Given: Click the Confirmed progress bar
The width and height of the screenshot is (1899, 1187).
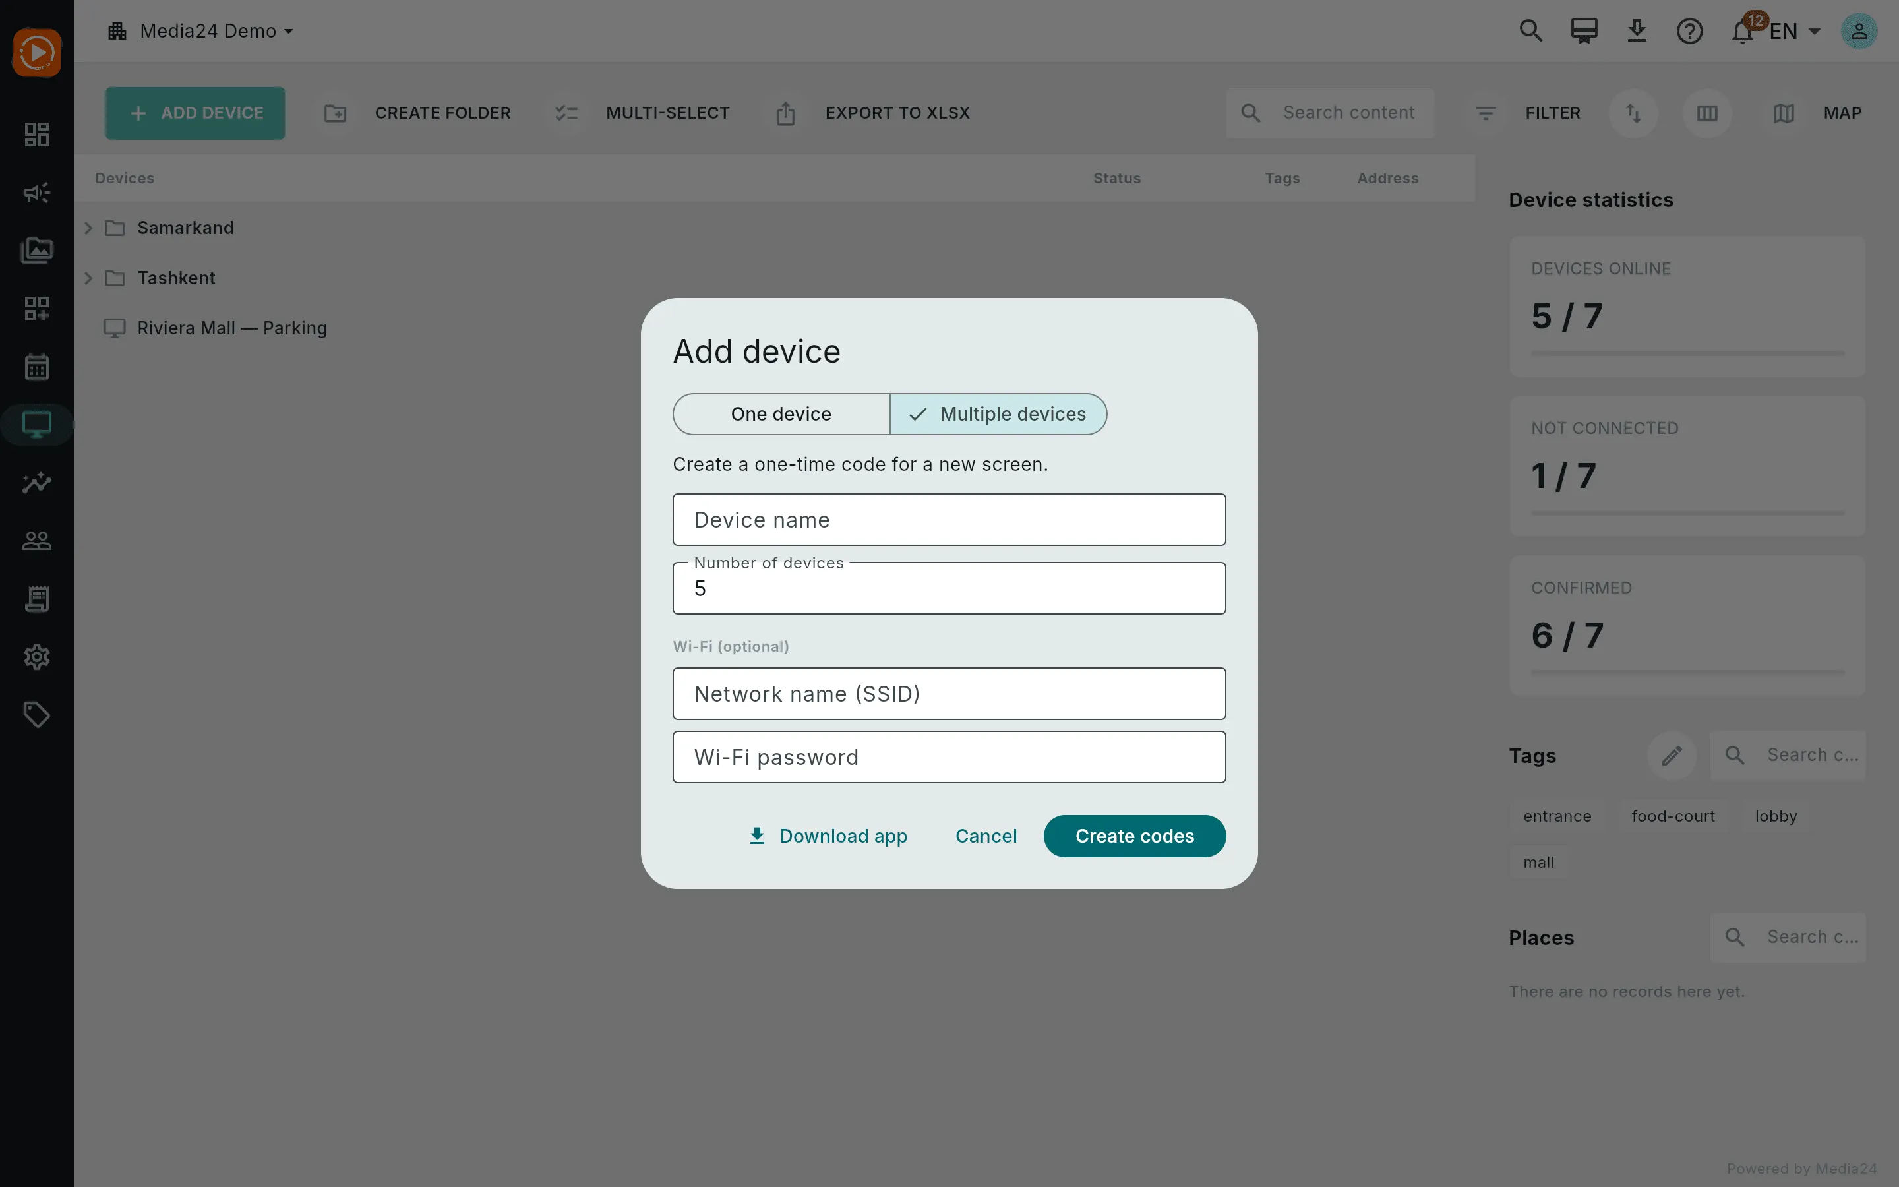Looking at the screenshot, I should (1687, 672).
